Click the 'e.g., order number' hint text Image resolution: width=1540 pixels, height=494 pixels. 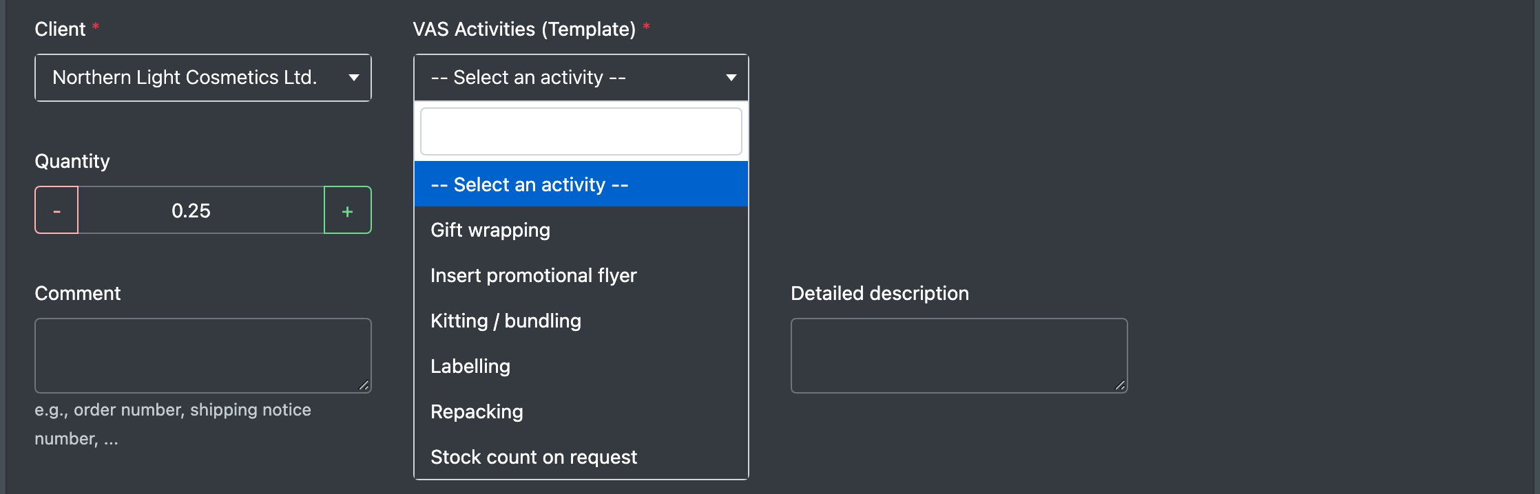pyautogui.click(x=173, y=424)
